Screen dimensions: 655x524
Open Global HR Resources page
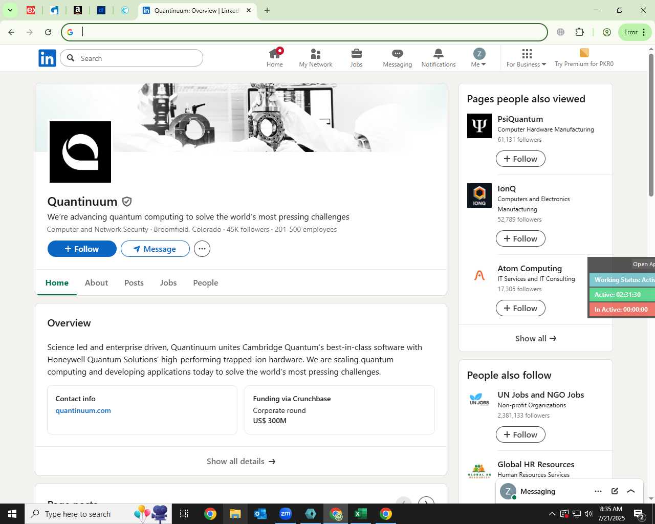point(536,464)
